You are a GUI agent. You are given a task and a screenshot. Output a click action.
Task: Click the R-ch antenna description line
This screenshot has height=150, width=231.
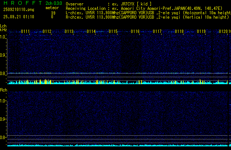pos(147,17)
